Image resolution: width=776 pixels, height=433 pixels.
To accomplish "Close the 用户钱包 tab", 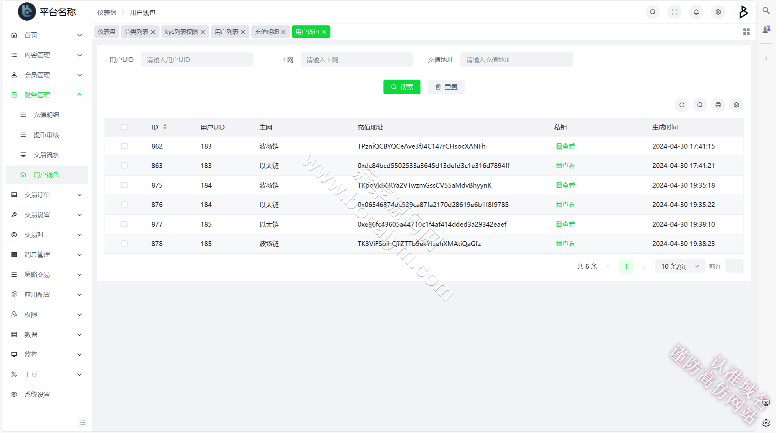I will 324,32.
